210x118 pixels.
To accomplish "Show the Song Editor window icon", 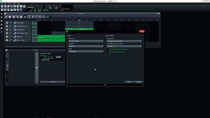I will [x=2, y=10].
